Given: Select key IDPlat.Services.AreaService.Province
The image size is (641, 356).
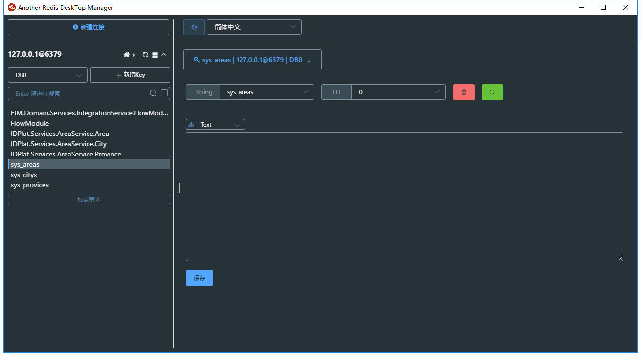Looking at the screenshot, I should (x=89, y=154).
